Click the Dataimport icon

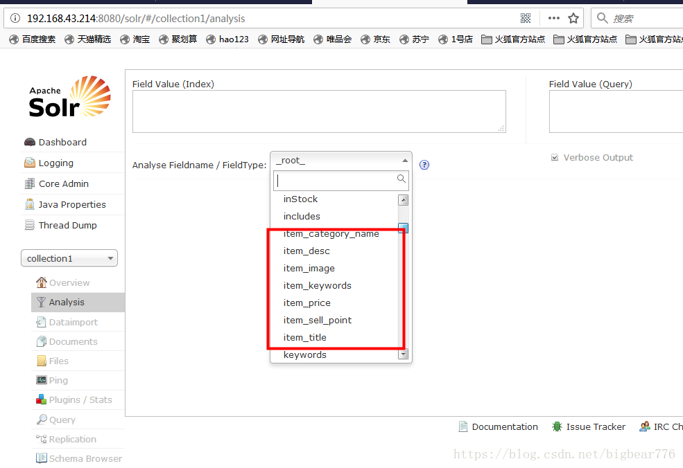41,322
